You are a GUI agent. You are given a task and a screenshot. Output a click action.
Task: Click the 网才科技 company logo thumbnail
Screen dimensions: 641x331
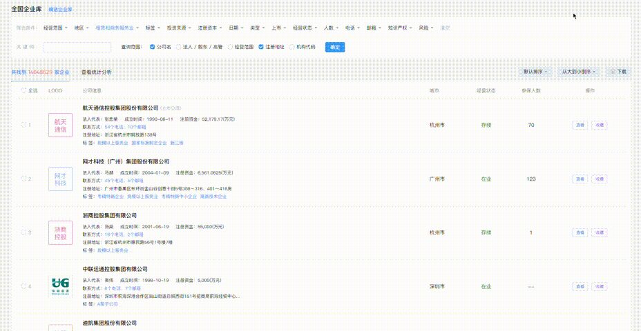click(x=60, y=179)
